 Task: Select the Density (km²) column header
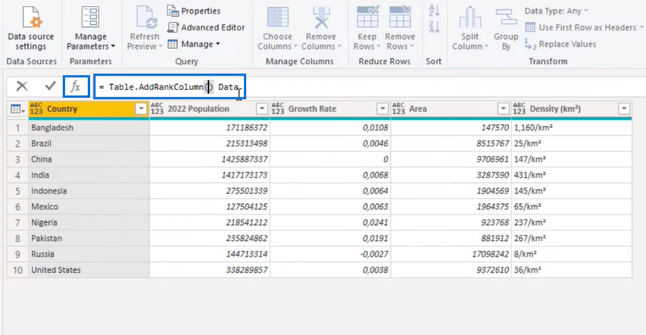571,109
